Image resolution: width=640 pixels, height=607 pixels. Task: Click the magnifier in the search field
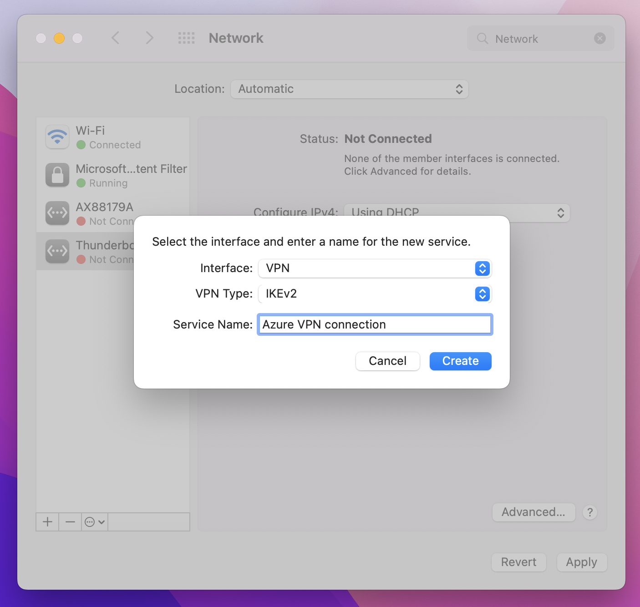482,39
